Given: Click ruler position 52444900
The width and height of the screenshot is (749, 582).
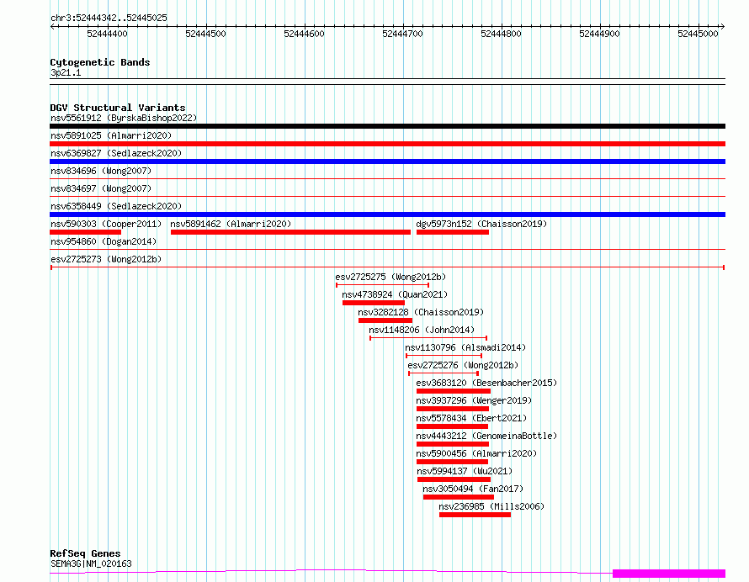Looking at the screenshot, I should click(x=599, y=34).
